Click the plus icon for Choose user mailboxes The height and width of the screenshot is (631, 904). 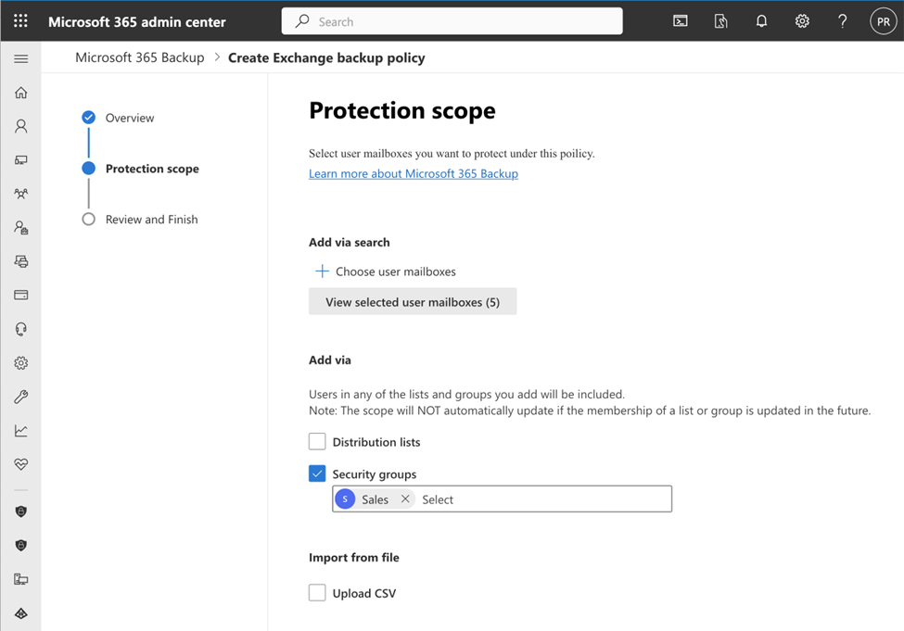(322, 271)
